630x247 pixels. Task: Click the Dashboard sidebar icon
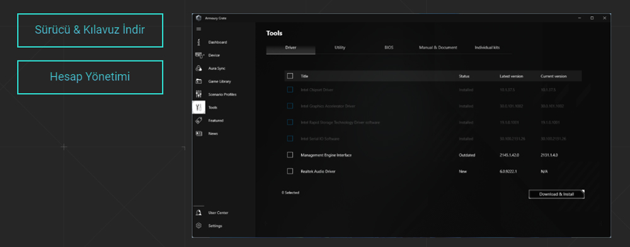coord(198,42)
